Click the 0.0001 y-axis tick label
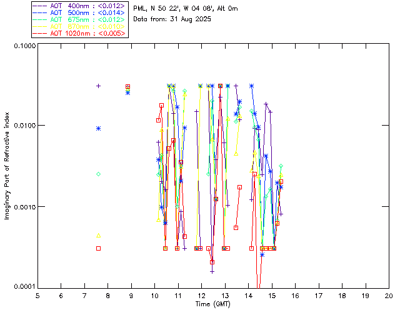Image resolution: width=400 pixels, height=320 pixels. point(24,287)
